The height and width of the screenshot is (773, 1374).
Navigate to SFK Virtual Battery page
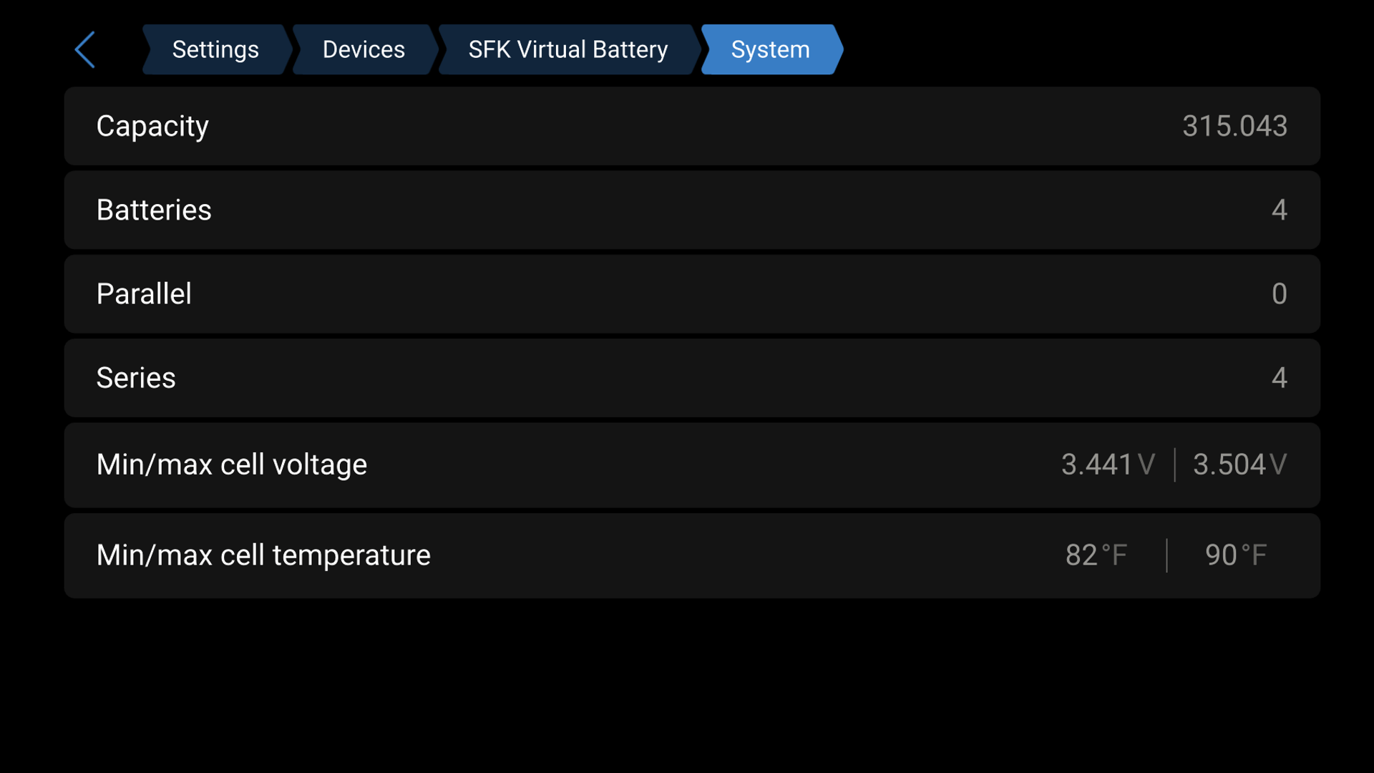click(567, 49)
